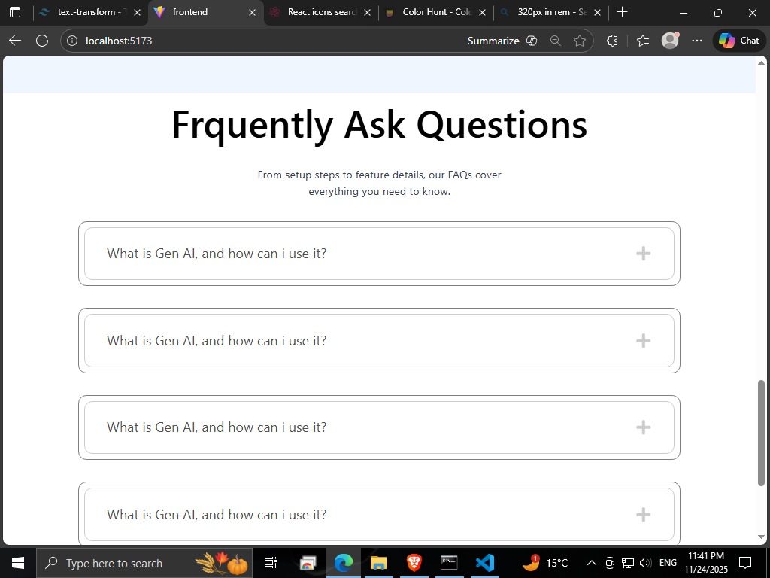This screenshot has width=770, height=578.
Task: Click the Summarize button
Action: coord(494,41)
